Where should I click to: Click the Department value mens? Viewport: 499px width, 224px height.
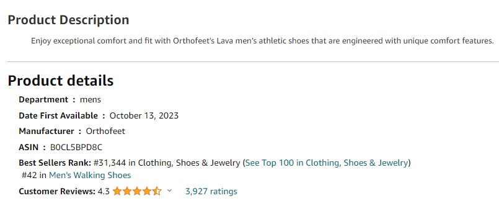point(91,100)
